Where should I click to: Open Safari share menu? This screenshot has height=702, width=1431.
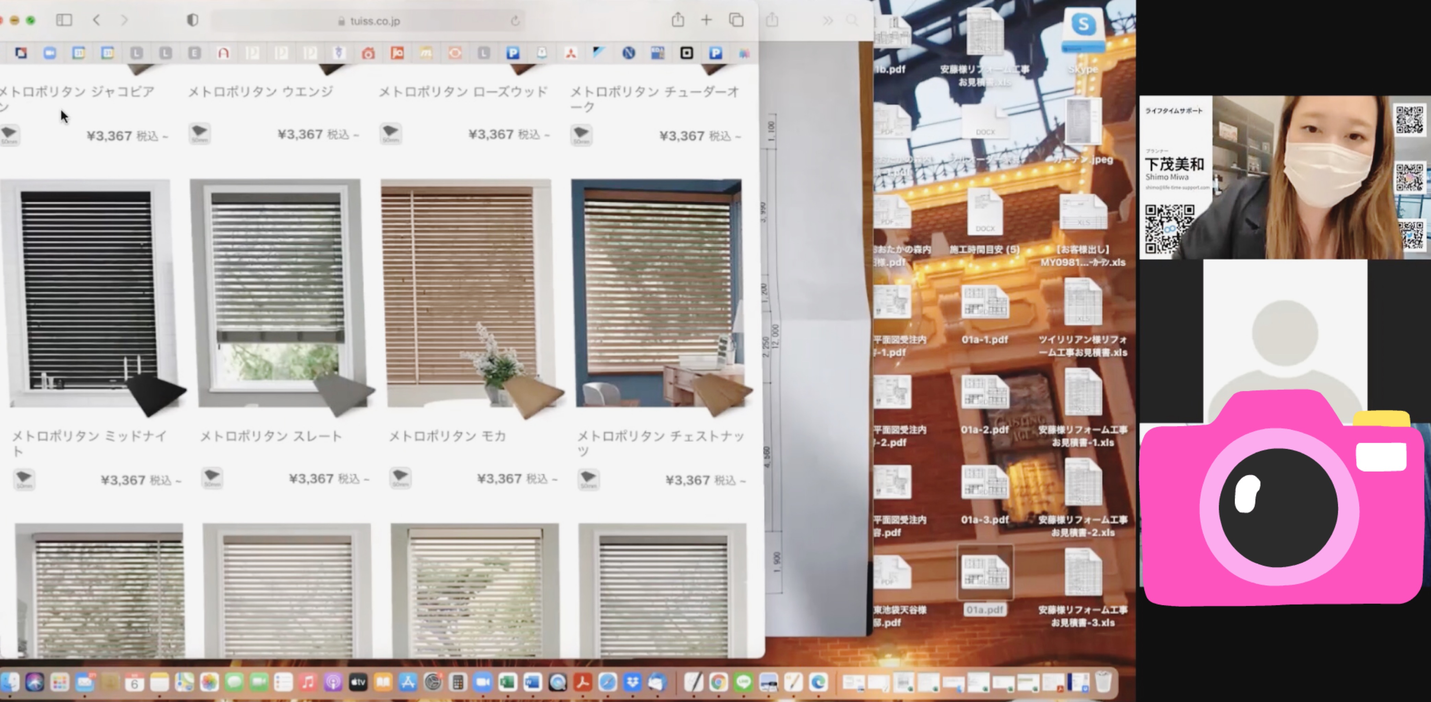pyautogui.click(x=678, y=21)
